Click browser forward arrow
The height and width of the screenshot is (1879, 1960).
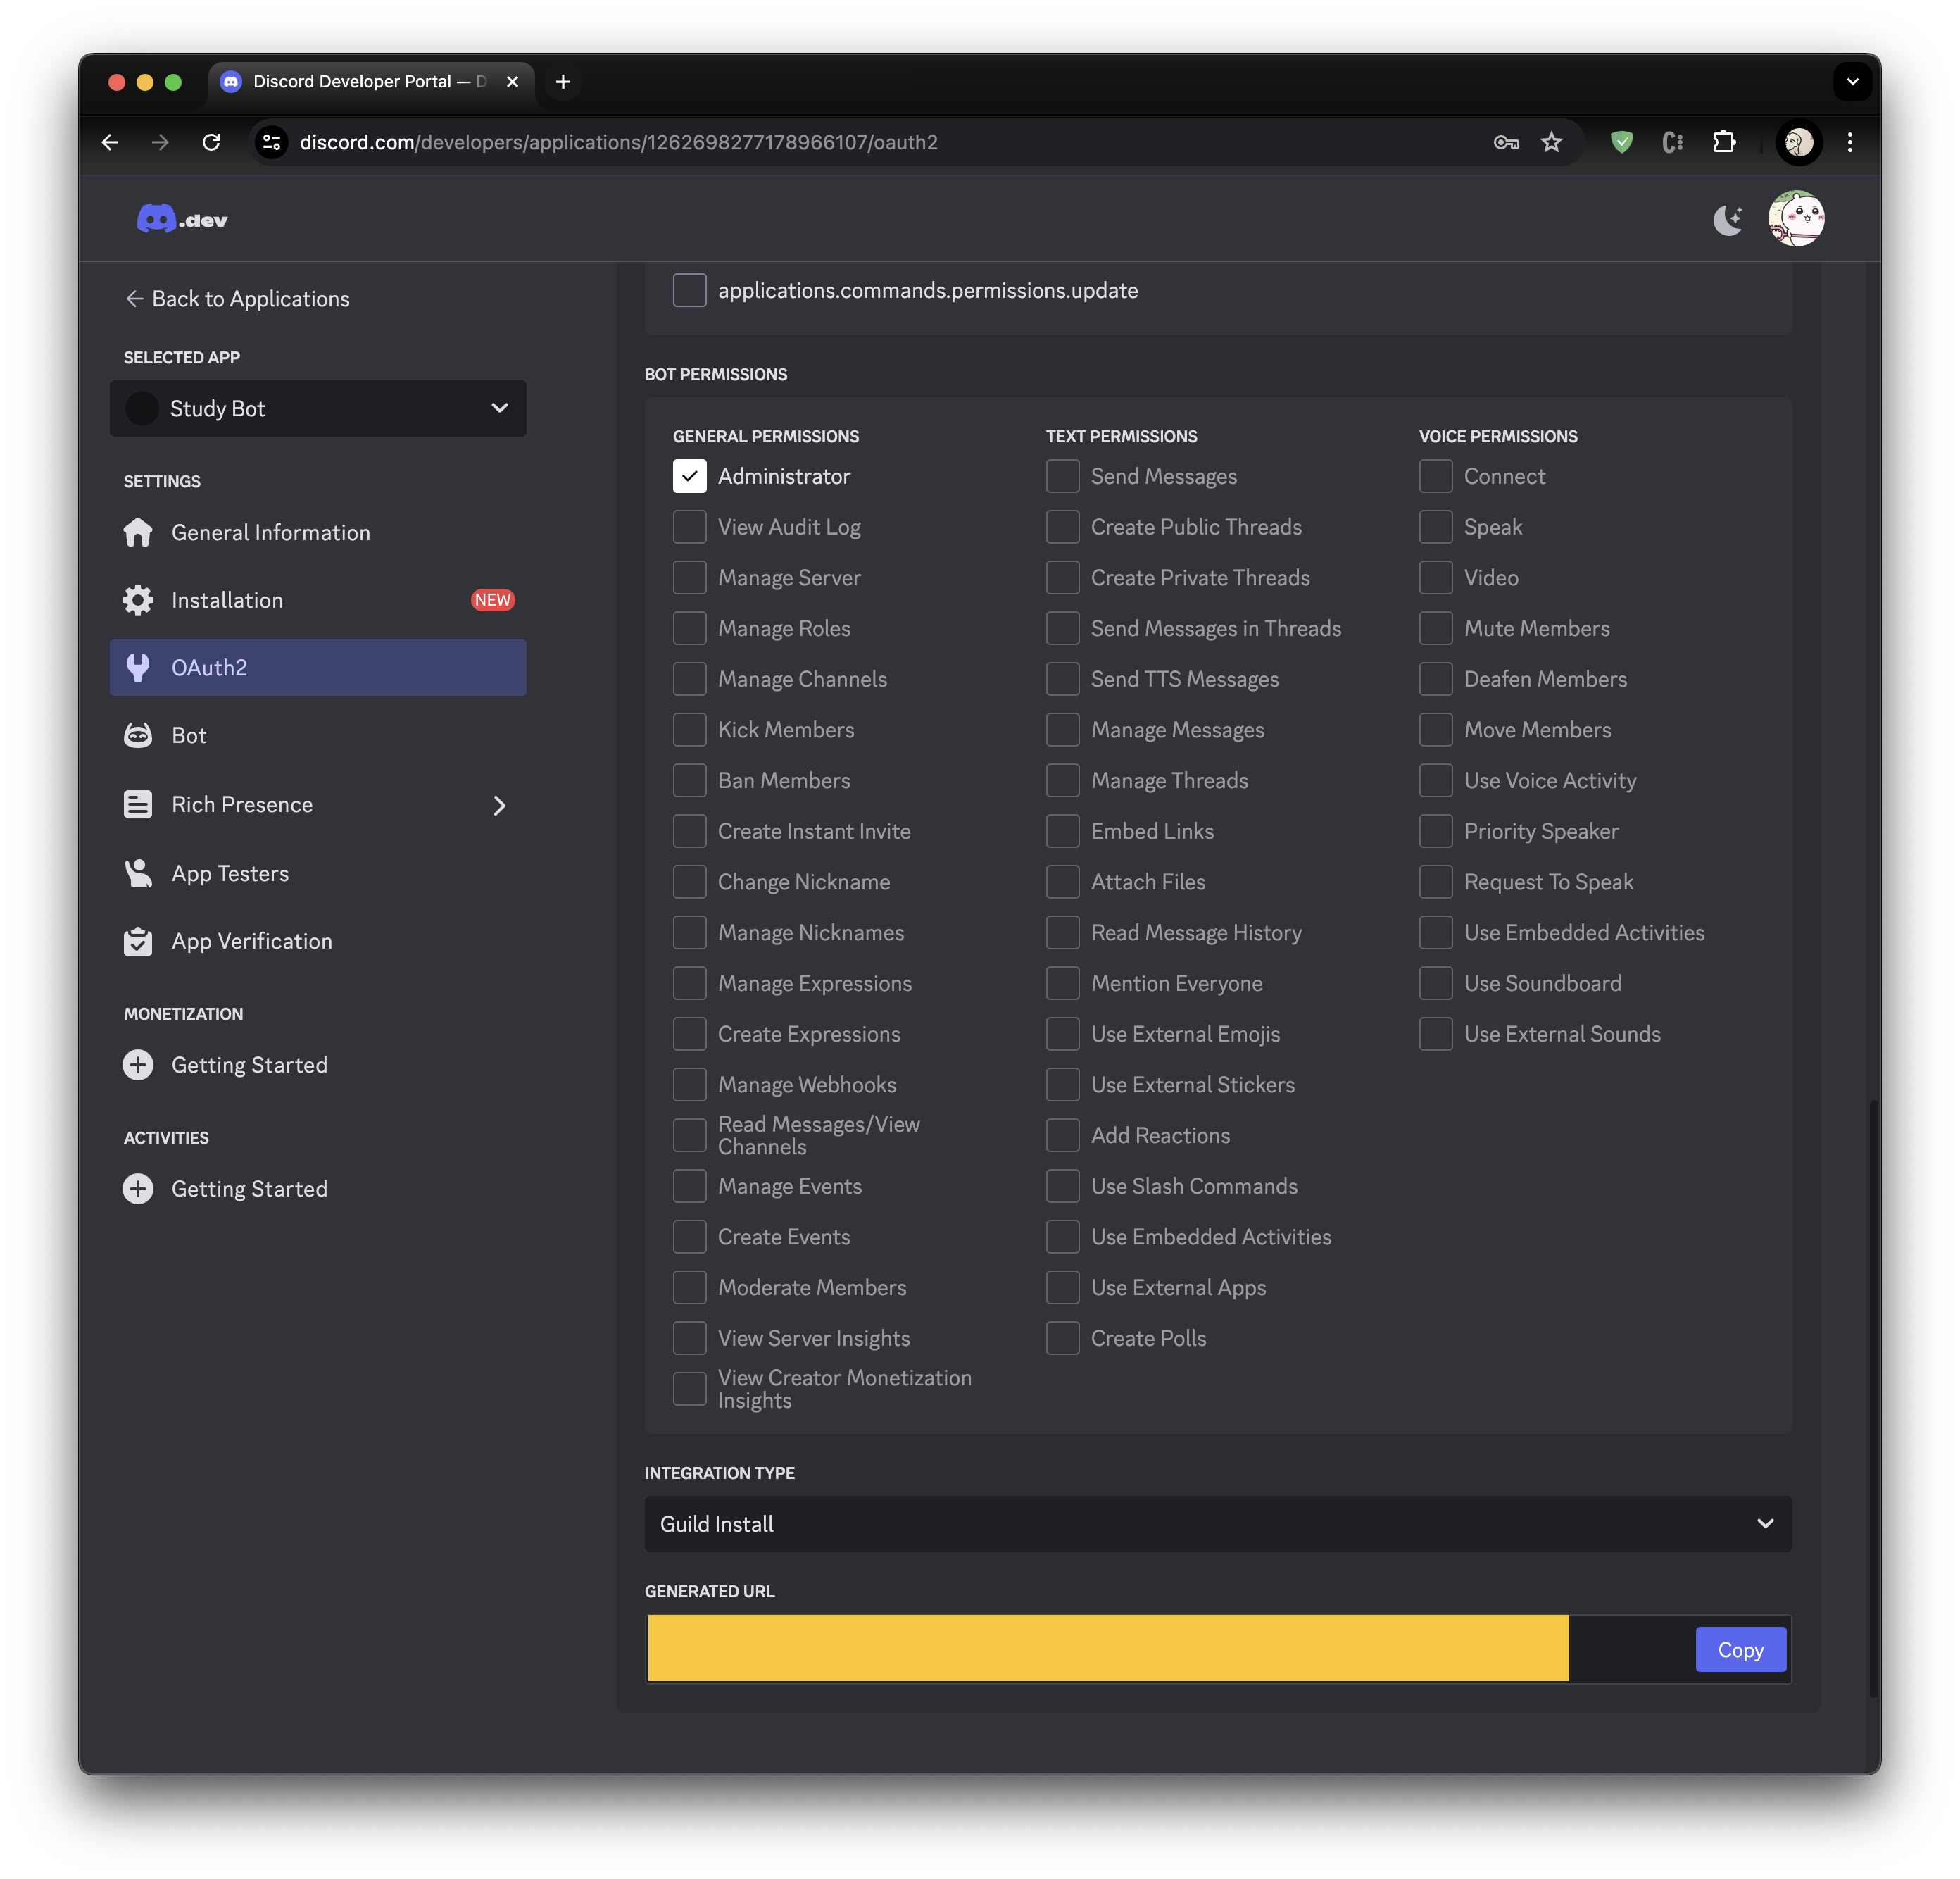pos(160,142)
